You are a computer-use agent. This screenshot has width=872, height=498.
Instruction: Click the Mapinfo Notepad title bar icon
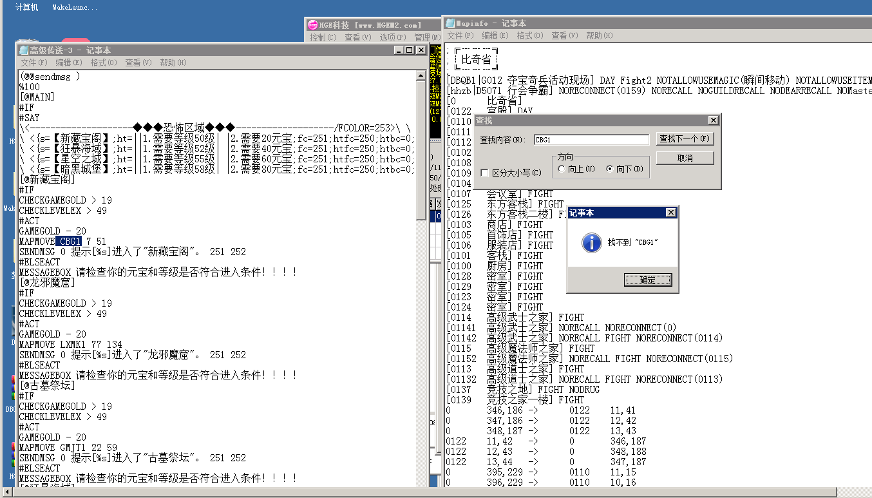coord(450,23)
